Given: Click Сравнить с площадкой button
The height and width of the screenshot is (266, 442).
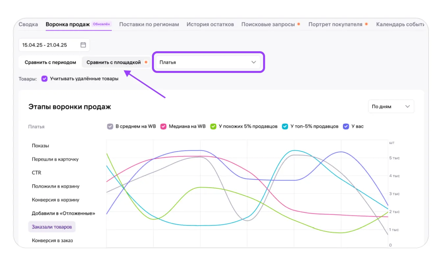Looking at the screenshot, I should 114,62.
